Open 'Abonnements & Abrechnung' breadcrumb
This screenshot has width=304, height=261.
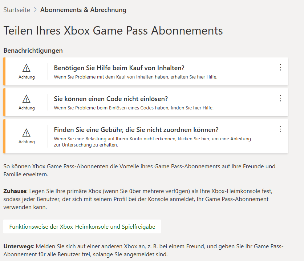[83, 10]
